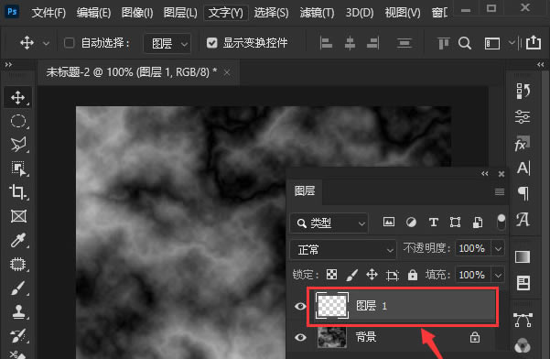The width and height of the screenshot is (550, 359).
Task: Click align top edges icon
Action: pyautogui.click(x=443, y=44)
